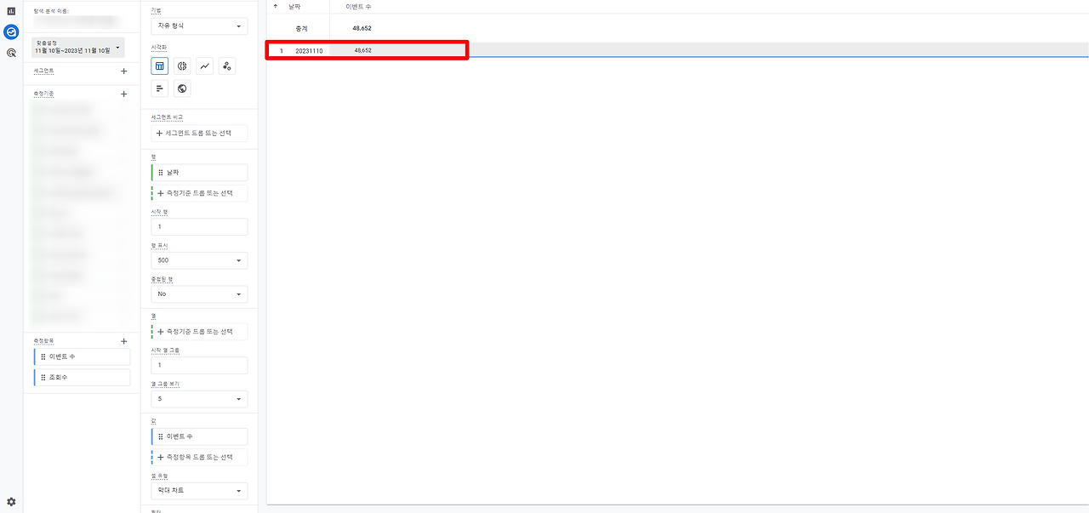Screen dimensions: 1089x513
Task: Open the Reports icon in left rail
Action: (11, 11)
